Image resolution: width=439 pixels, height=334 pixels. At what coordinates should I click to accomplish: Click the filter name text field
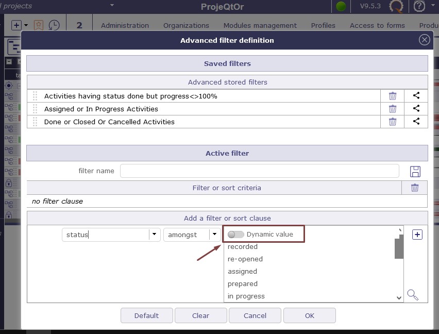click(259, 171)
